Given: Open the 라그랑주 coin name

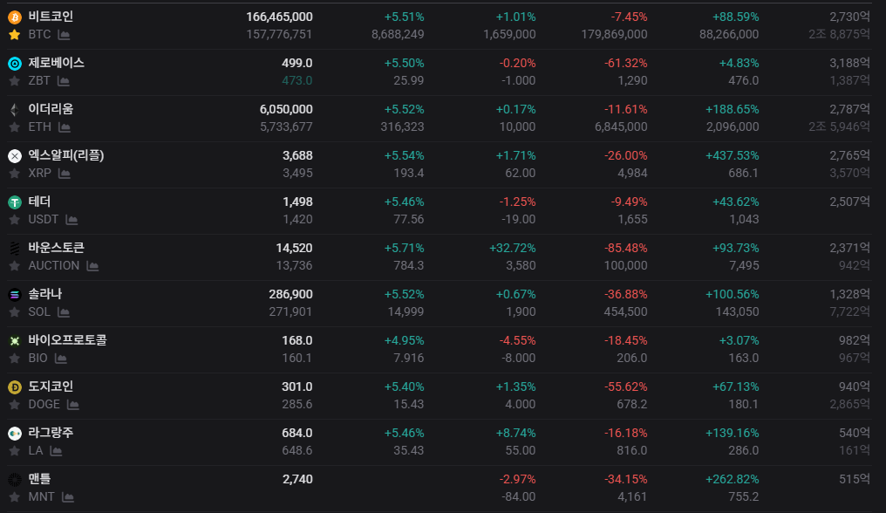Looking at the screenshot, I should point(51,433).
